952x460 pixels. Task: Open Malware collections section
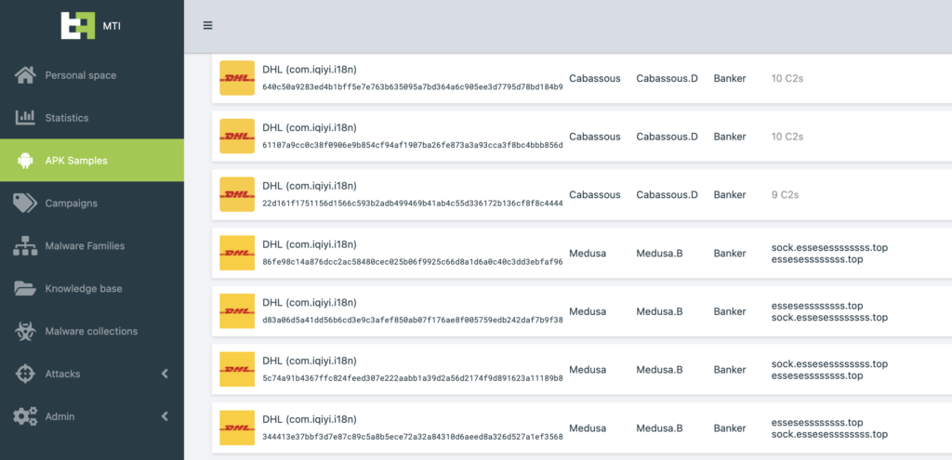click(92, 332)
